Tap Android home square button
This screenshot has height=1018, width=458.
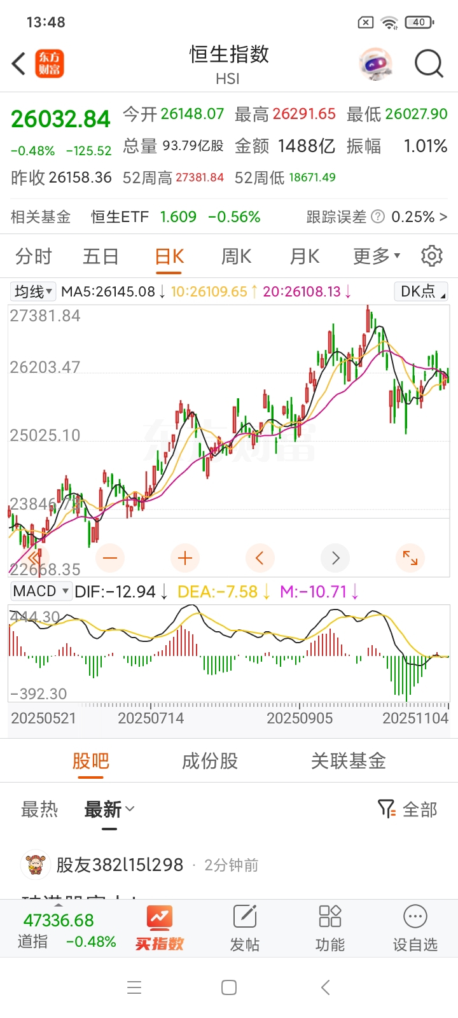(229, 987)
